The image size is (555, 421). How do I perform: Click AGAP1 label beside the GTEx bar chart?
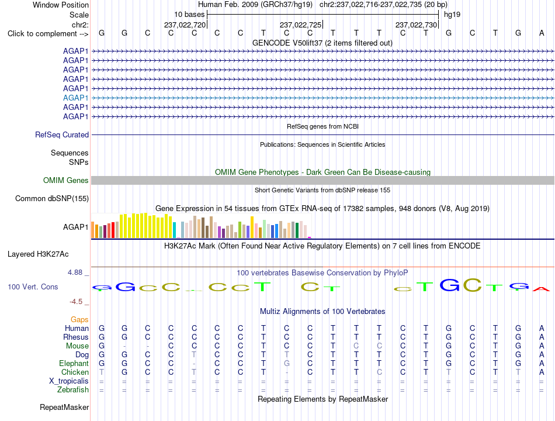click(75, 227)
